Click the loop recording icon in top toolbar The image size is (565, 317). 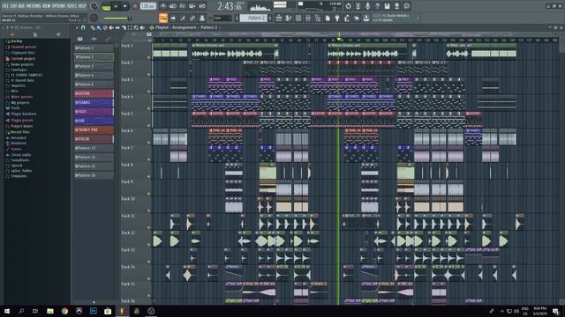point(202,6)
